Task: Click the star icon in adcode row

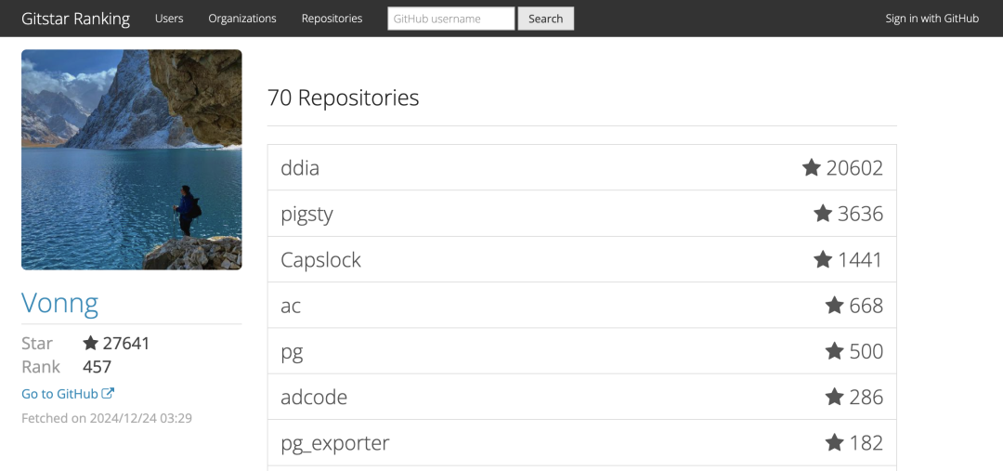Action: (x=835, y=397)
